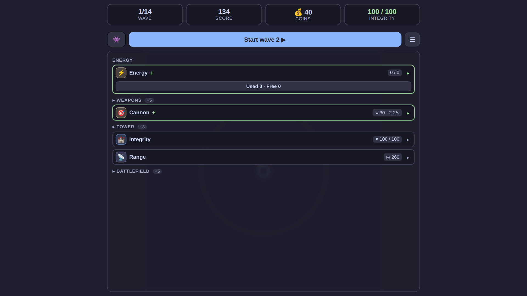This screenshot has width=527, height=296.
Task: Start wave 2
Action: click(265, 39)
